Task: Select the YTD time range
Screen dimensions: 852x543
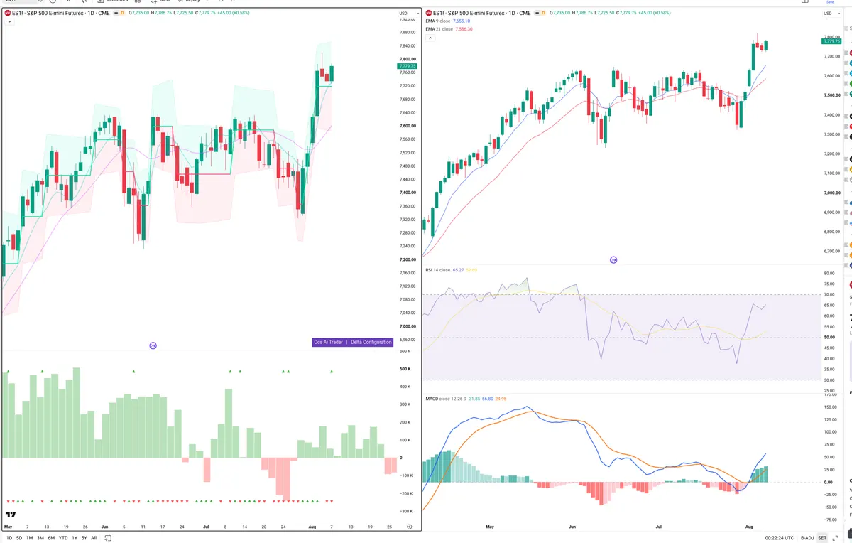Action: pos(63,538)
